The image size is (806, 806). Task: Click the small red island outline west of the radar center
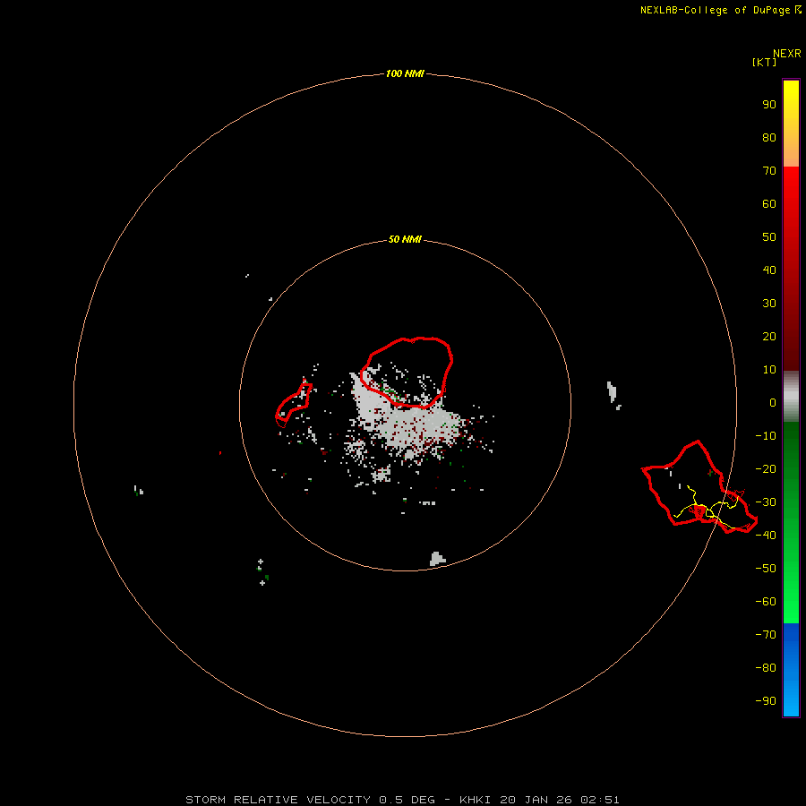click(294, 405)
